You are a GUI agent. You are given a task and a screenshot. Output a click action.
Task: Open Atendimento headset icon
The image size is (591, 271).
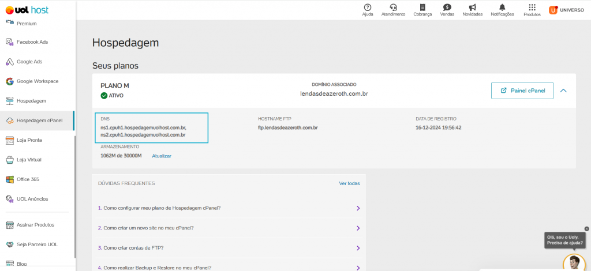(393, 7)
